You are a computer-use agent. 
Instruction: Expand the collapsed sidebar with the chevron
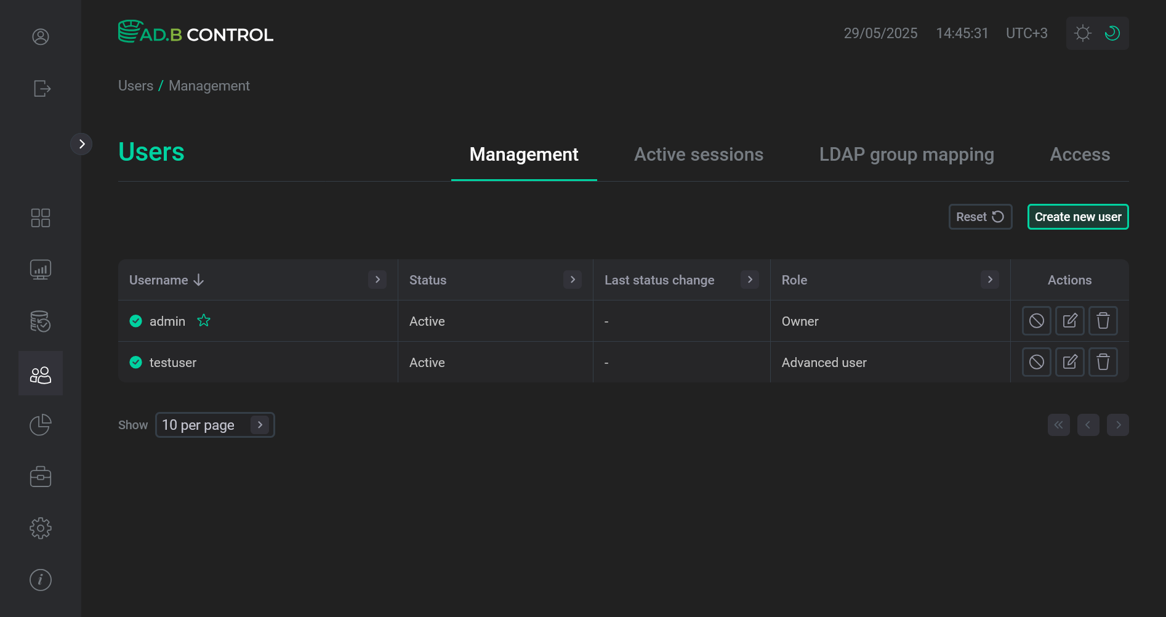pos(82,143)
